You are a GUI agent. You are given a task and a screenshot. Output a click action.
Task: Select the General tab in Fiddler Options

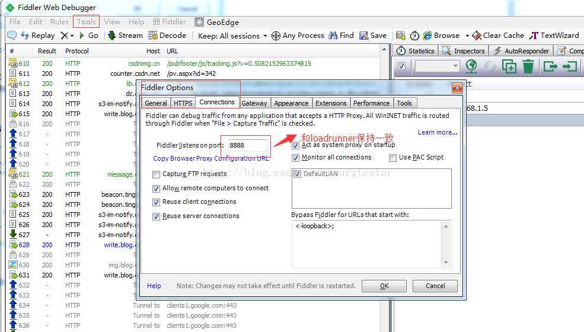click(156, 103)
